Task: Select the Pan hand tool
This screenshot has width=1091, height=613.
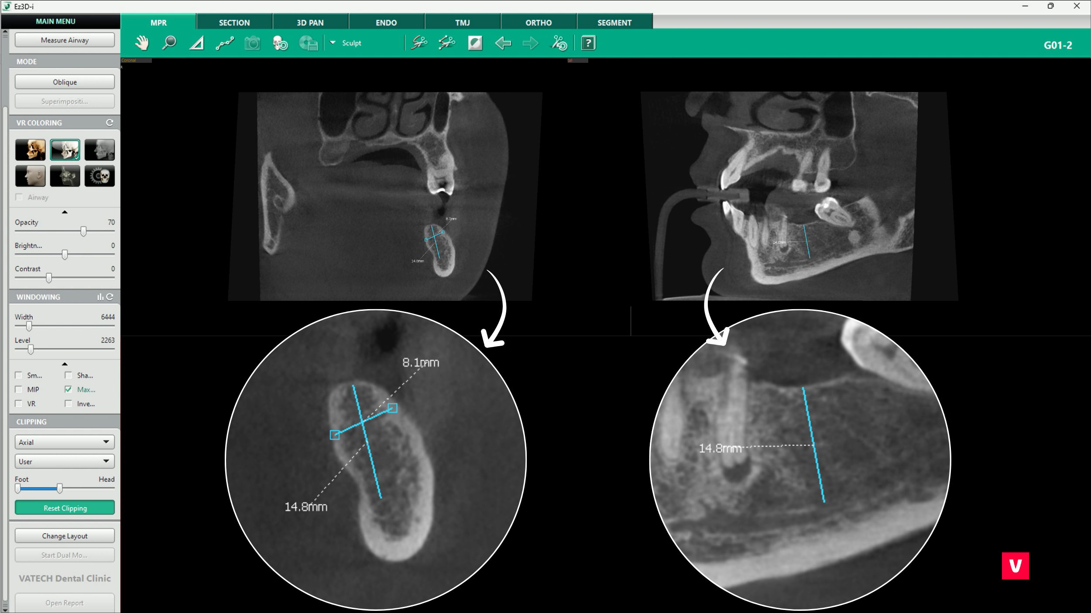Action: point(142,43)
